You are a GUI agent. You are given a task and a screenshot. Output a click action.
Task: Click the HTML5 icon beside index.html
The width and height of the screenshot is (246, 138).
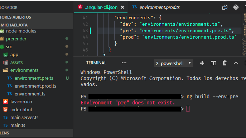(5, 109)
